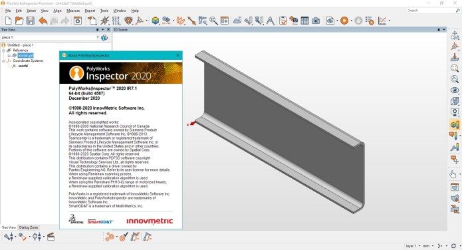Click the Import file icon next to settings window
The image size is (462, 250).
point(92,21)
